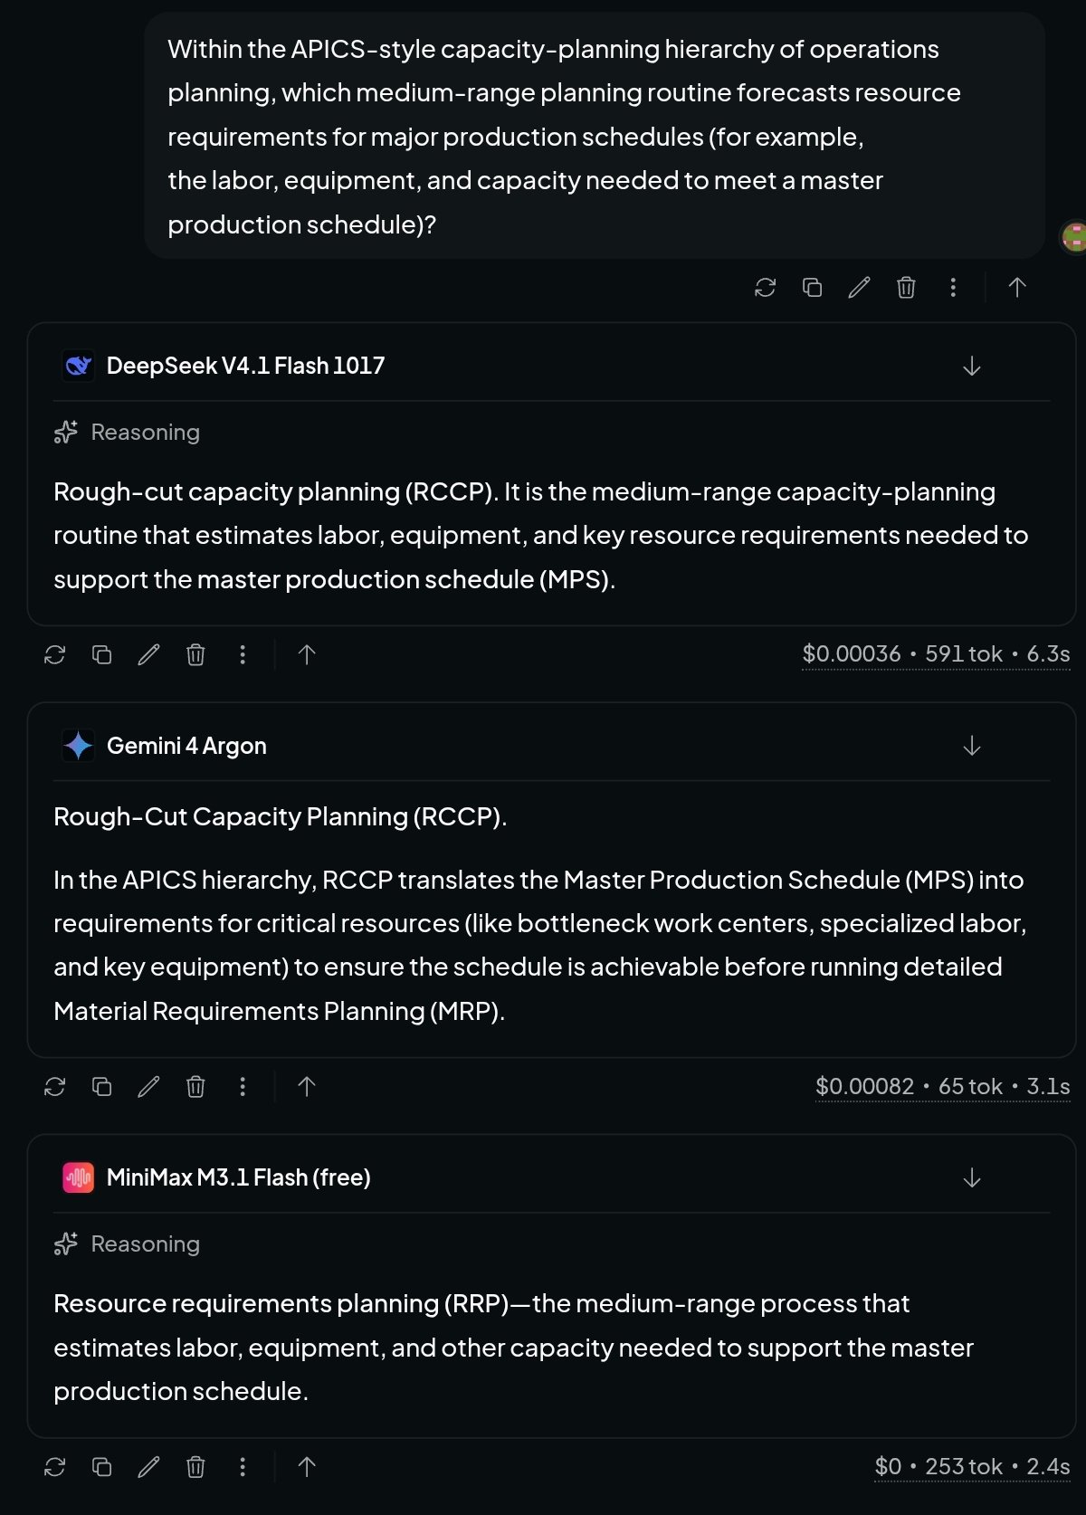Open more options menu for Gemini response
Image resolution: width=1086 pixels, height=1515 pixels.
(243, 1086)
